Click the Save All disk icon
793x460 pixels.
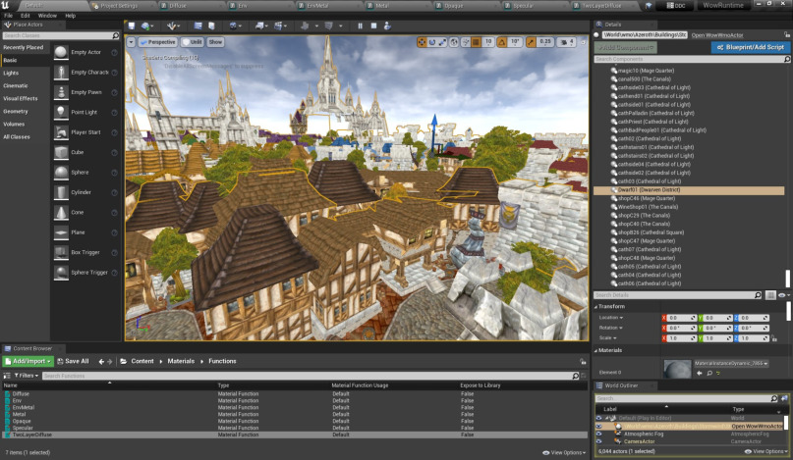click(x=58, y=361)
